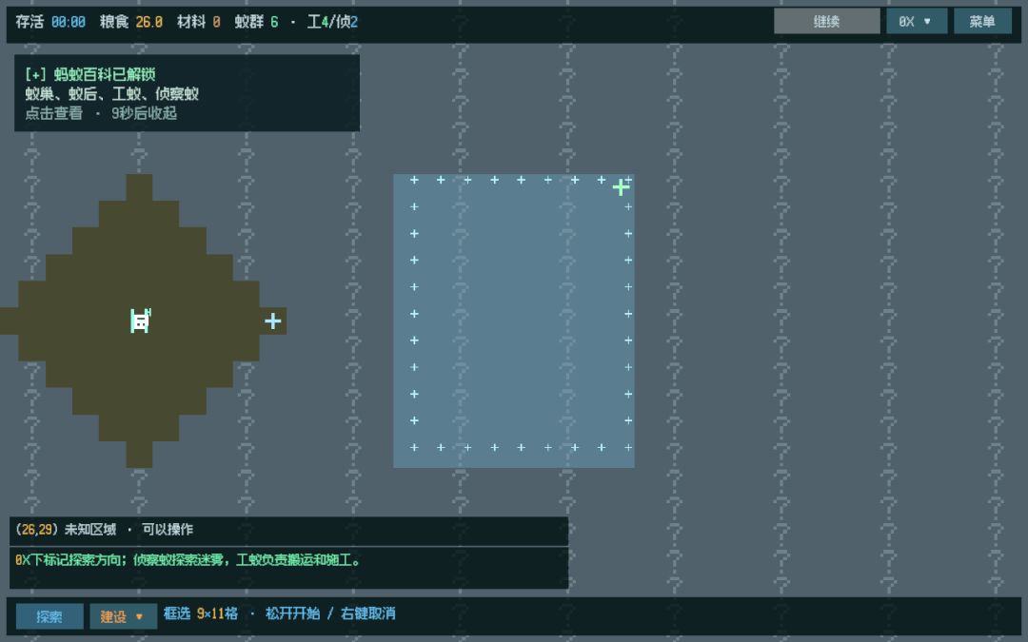
Task: Activate the 探索 explore mode button
Action: click(49, 616)
